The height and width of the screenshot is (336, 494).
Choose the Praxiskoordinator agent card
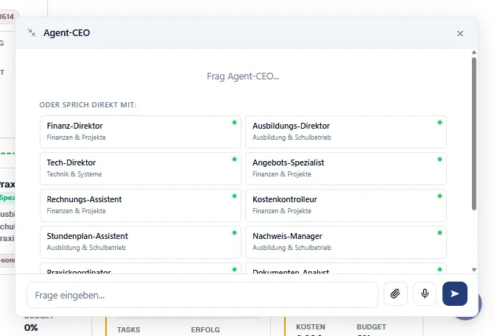(140, 270)
